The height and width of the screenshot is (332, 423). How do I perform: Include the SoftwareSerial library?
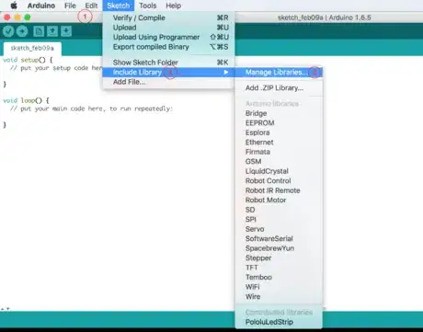click(279, 238)
